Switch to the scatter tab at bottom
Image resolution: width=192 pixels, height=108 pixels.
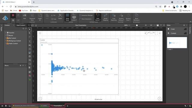[x=44, y=106]
